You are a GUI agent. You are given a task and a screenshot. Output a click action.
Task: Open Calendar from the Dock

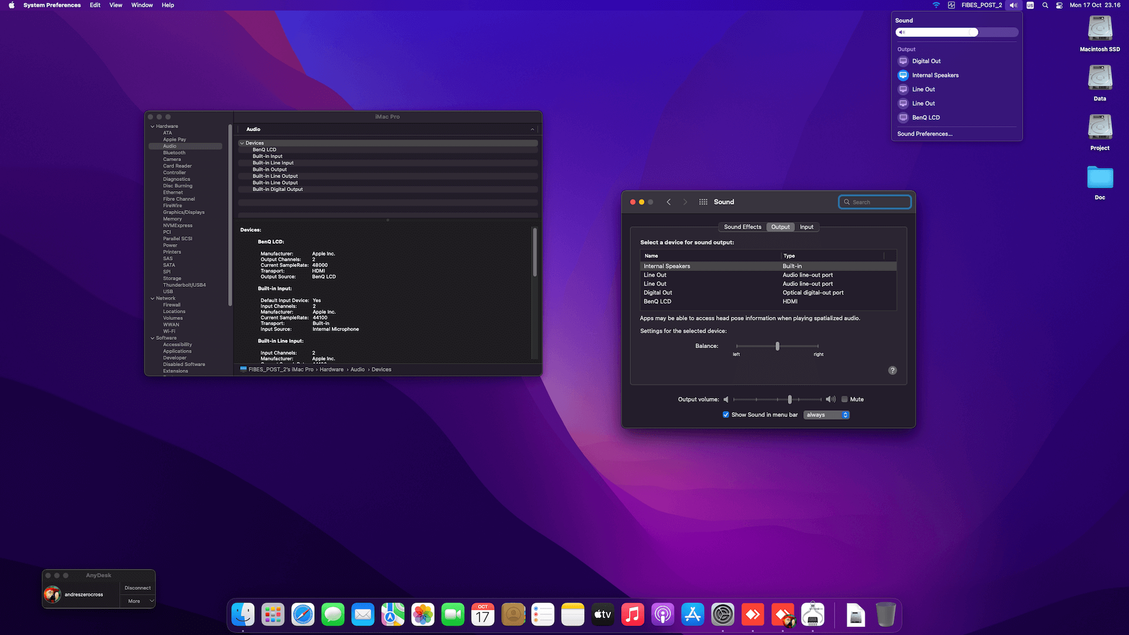(483, 615)
